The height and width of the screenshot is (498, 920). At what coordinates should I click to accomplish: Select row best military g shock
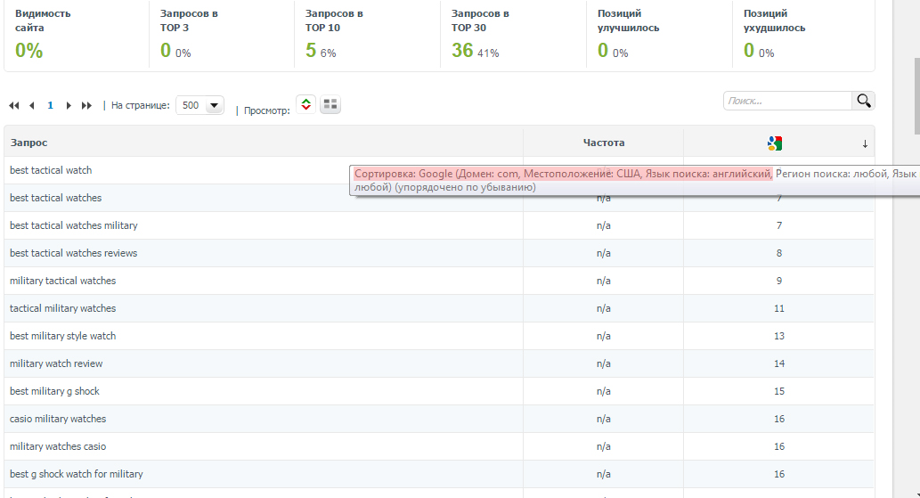pyautogui.click(x=439, y=391)
